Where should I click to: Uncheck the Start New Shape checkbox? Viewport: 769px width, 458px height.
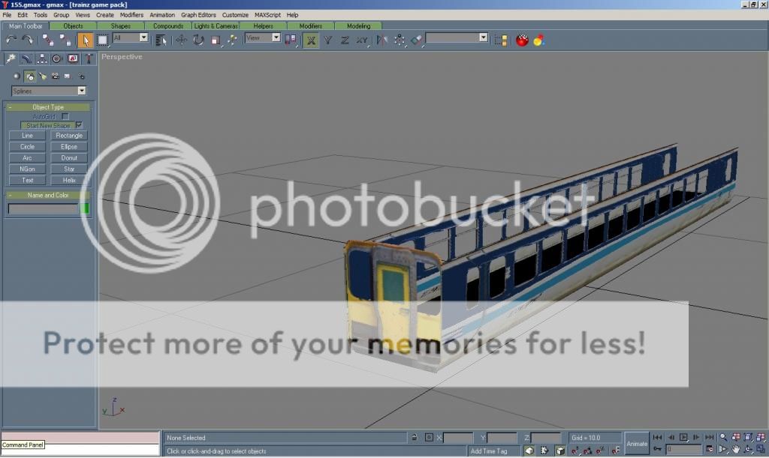click(79, 125)
